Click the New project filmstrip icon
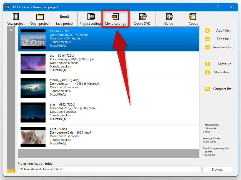 [x=16, y=17]
